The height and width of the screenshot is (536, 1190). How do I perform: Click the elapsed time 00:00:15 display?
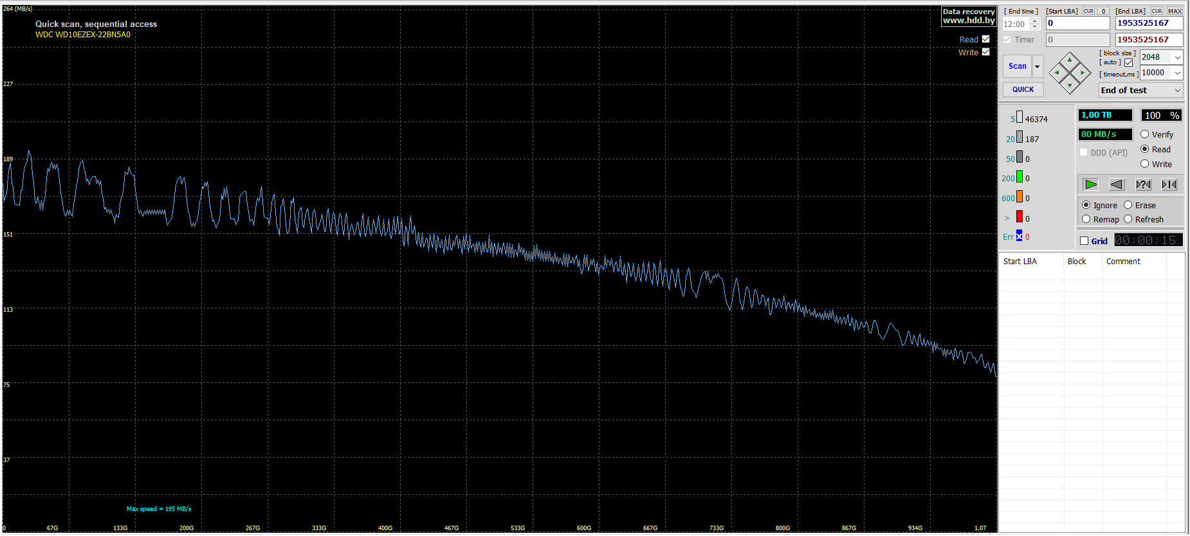tap(1148, 240)
